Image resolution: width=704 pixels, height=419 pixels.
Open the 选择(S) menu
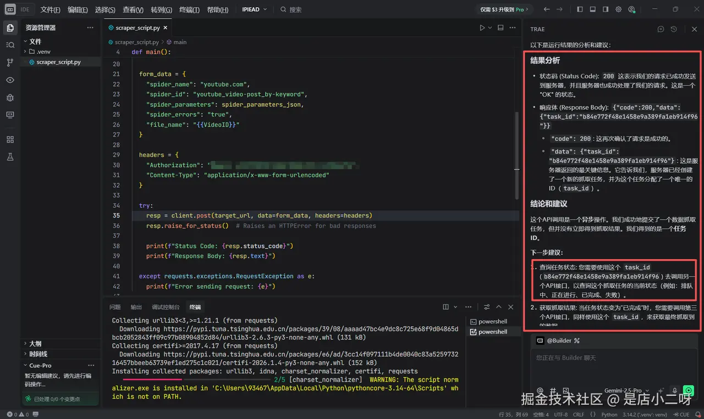pyautogui.click(x=105, y=9)
